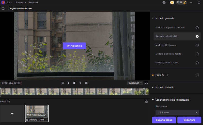This screenshot has width=203, height=125.
Task: Click the Pilota AI info icon
Action: tap(167, 75)
